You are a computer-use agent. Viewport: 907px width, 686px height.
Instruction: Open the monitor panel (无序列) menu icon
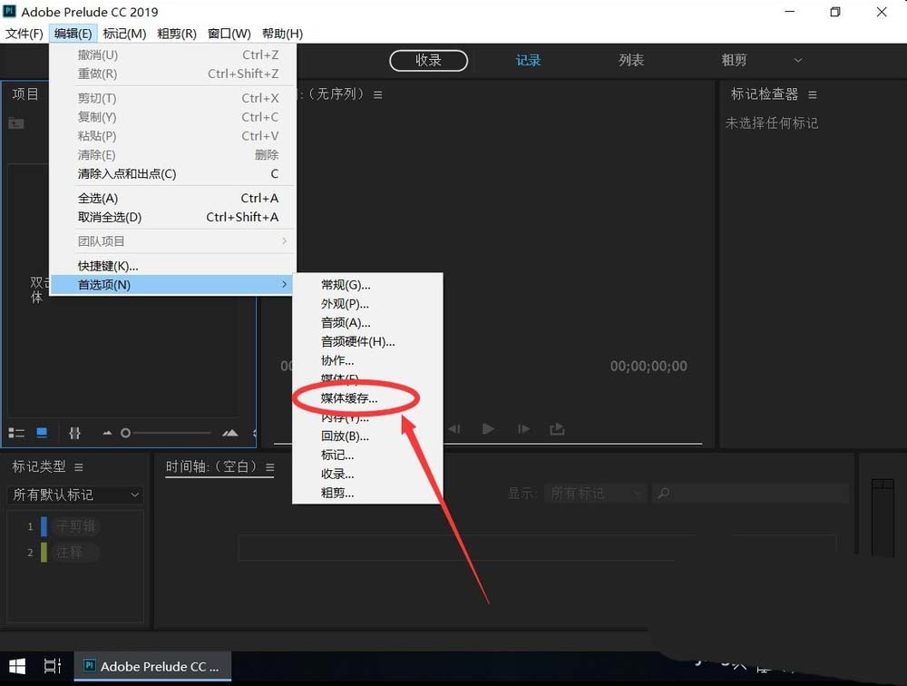pos(377,94)
